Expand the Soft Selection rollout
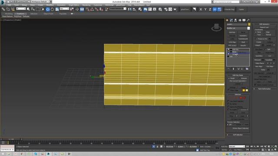The height and width of the screenshot is (156, 278). tap(238, 135)
